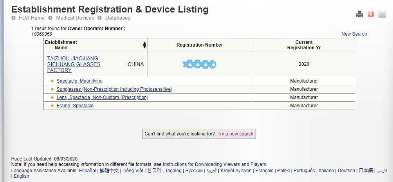
Task: Select Deutsch language assistance
Action: tap(346, 171)
